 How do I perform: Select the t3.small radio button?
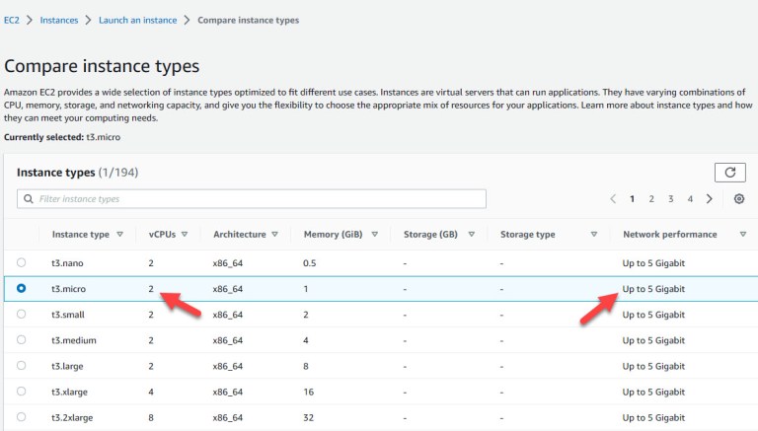(21, 314)
